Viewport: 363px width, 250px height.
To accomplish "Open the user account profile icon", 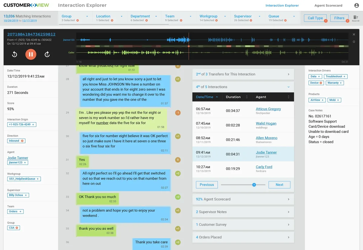I will pyautogui.click(x=356, y=5).
